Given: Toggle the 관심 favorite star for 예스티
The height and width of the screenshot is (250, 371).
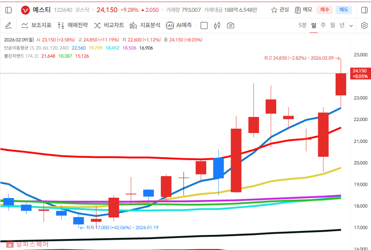Looking at the screenshot, I should click(x=279, y=10).
